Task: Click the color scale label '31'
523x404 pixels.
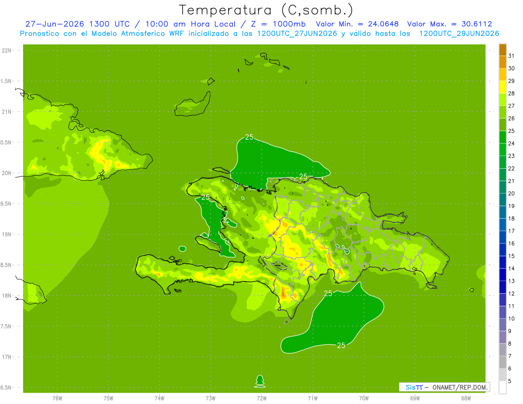Action: click(511, 56)
